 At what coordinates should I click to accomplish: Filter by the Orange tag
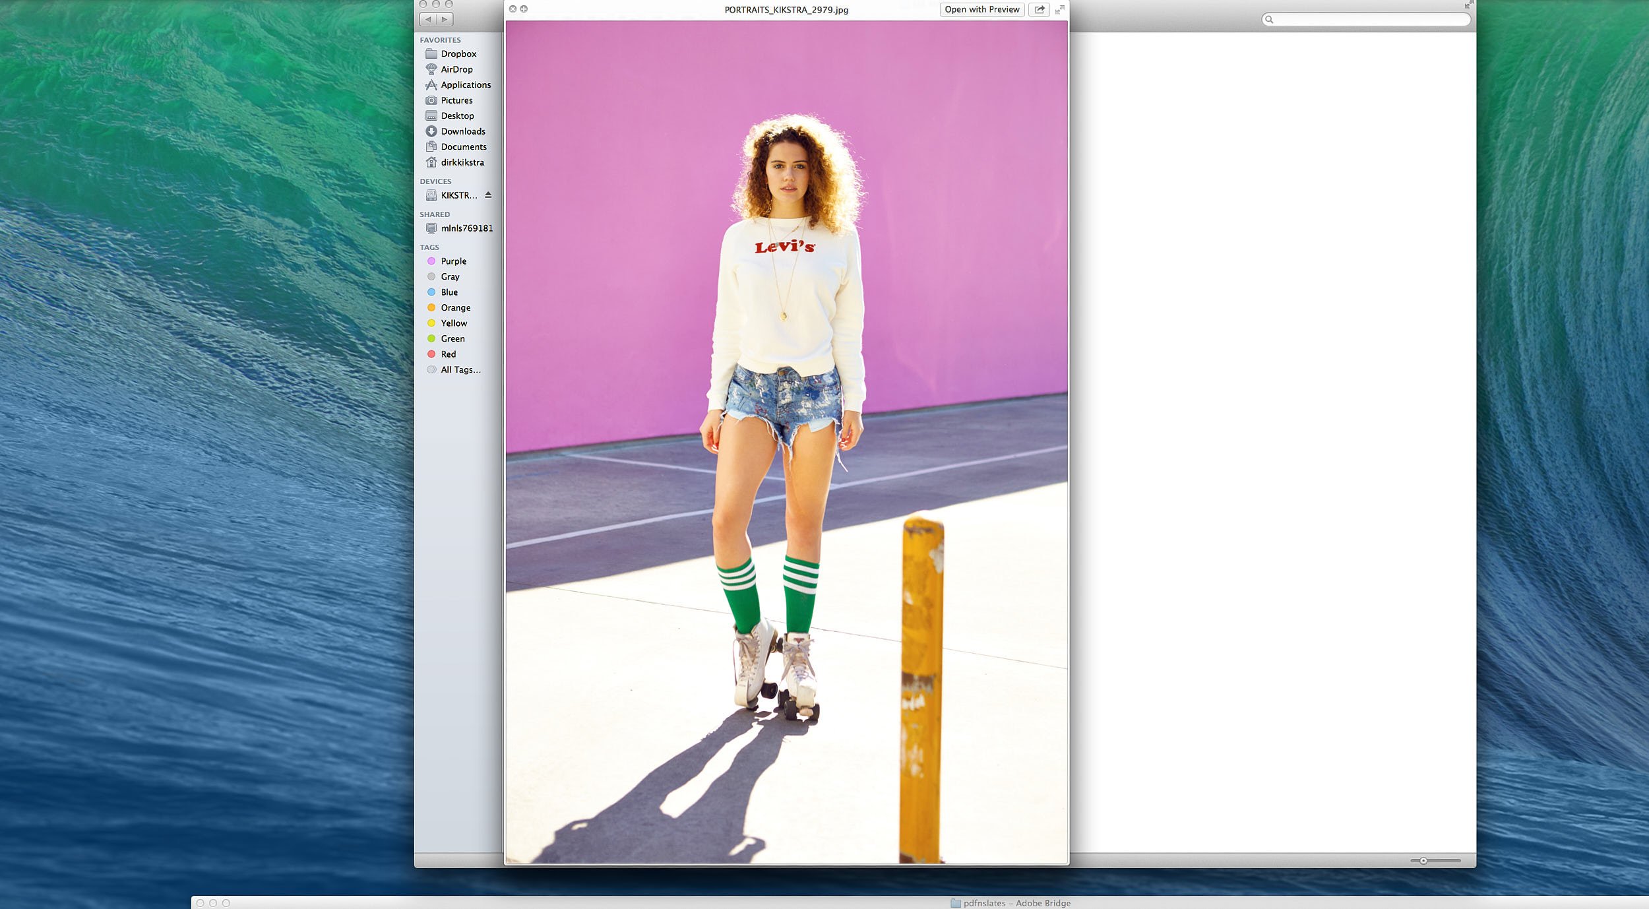click(x=455, y=307)
